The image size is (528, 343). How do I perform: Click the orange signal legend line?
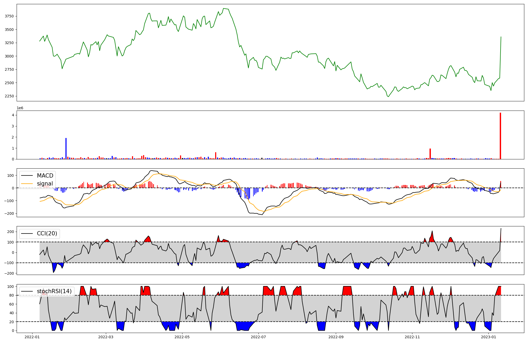(x=27, y=184)
